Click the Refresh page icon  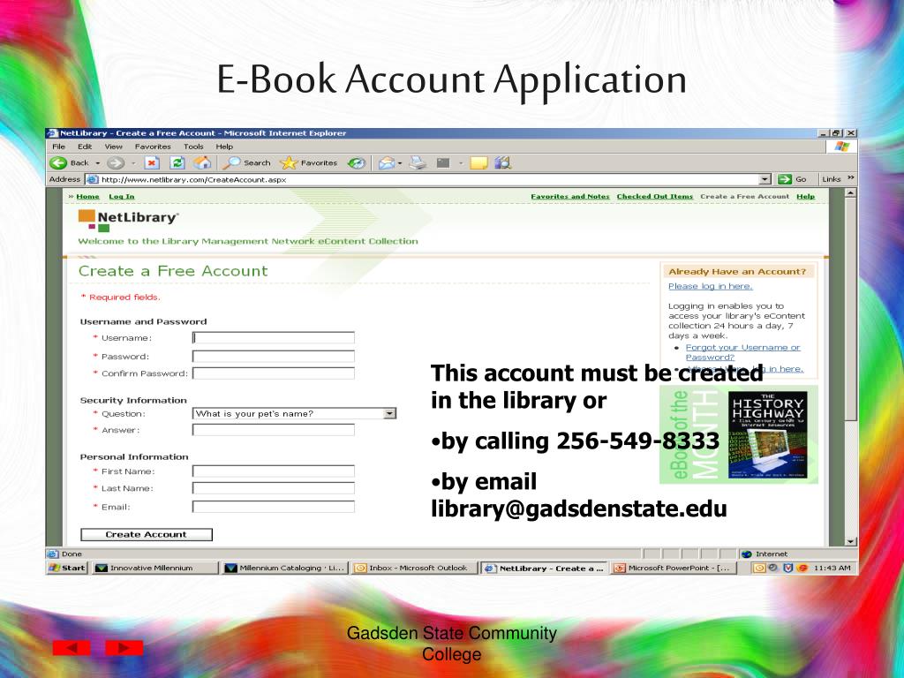tap(177, 163)
